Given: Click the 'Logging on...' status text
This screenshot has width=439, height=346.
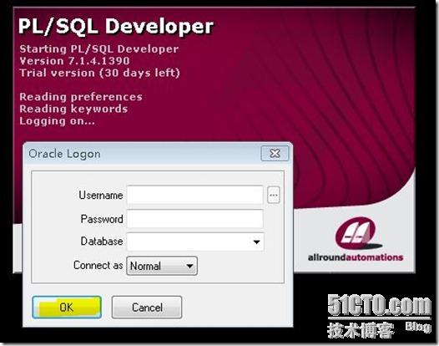Looking at the screenshot, I should (x=57, y=121).
